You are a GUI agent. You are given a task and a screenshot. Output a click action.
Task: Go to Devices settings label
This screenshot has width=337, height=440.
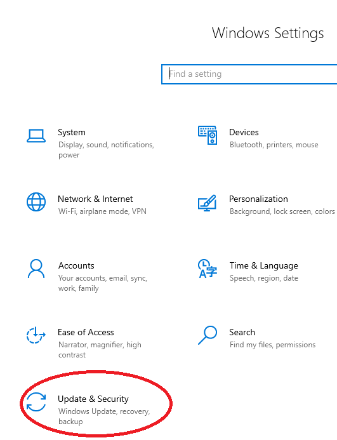[244, 132]
